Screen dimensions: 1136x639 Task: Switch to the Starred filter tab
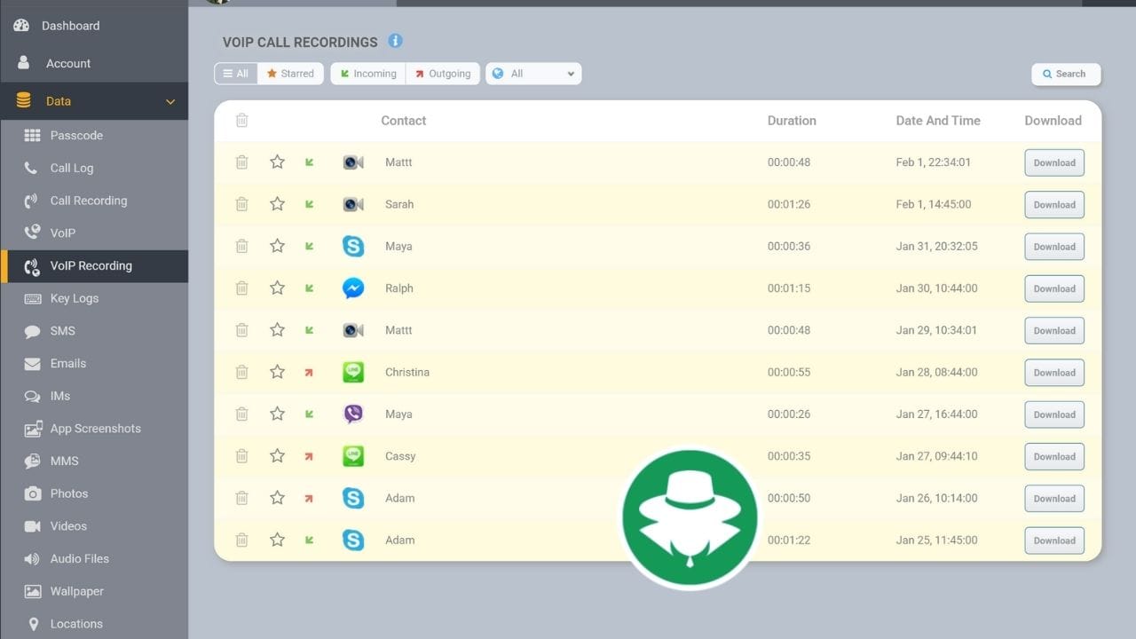tap(290, 74)
